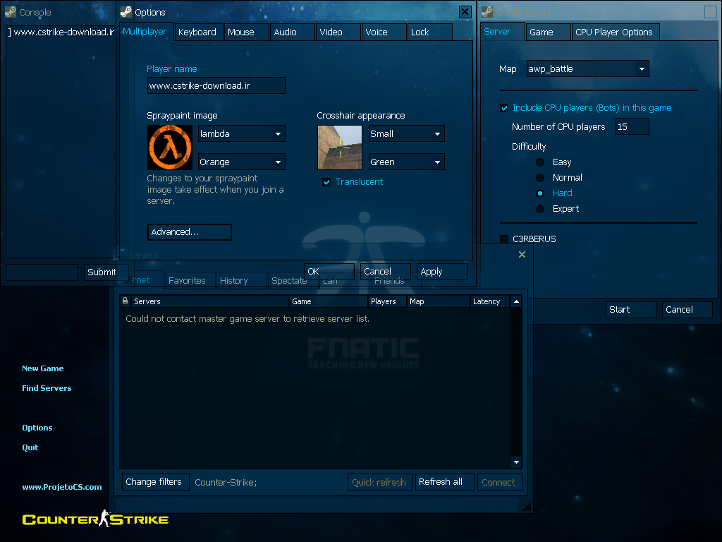Open the spraypaint color dropdown showing Orange
722x542 pixels.
point(242,162)
